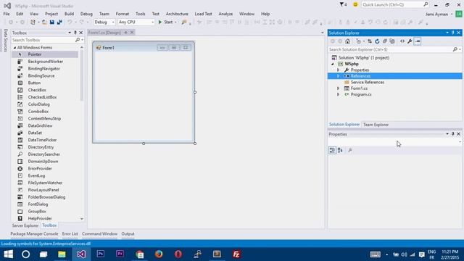
Task: Expand the Properties node in solution tree
Action: point(339,70)
